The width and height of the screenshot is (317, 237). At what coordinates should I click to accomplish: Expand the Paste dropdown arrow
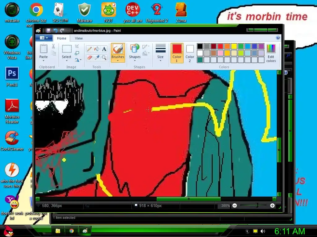pyautogui.click(x=43, y=61)
